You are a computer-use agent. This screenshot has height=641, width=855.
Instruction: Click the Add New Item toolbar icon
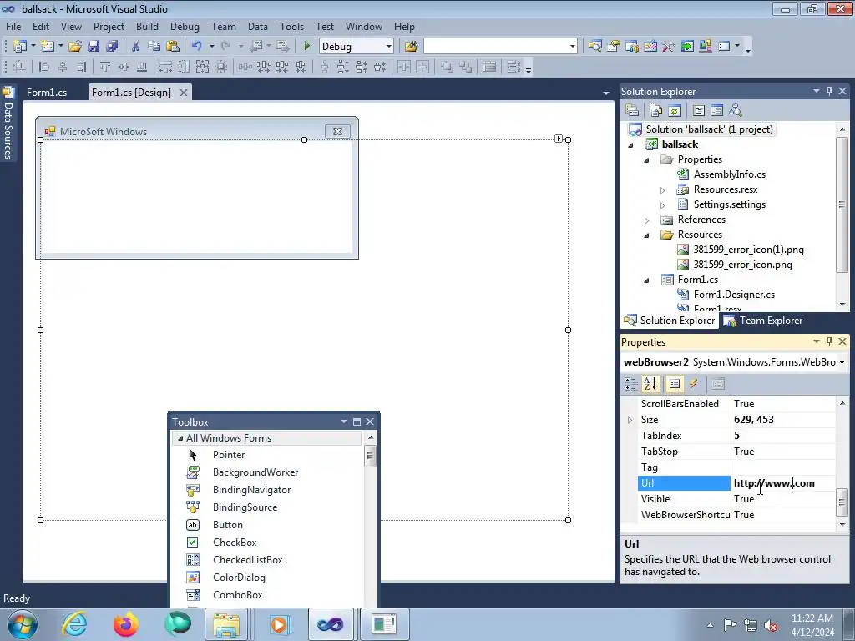click(48, 47)
